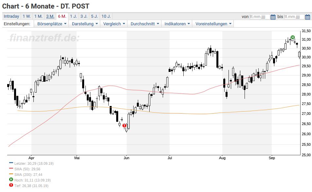Click the 'Sep' x-axis label
This screenshot has width=312, height=192.
272,158
